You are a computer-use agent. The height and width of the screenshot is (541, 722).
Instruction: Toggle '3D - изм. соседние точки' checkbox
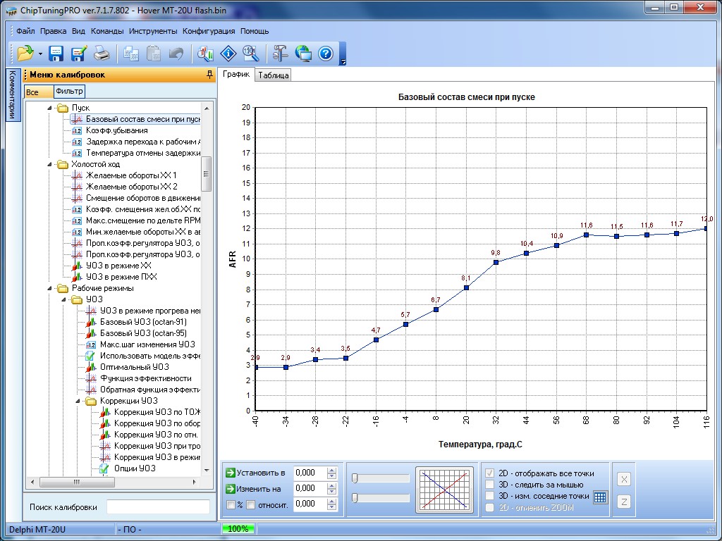pyautogui.click(x=490, y=496)
